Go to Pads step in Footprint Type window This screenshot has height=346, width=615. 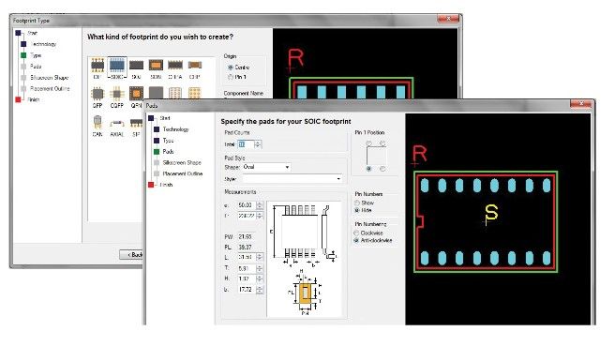pos(36,67)
